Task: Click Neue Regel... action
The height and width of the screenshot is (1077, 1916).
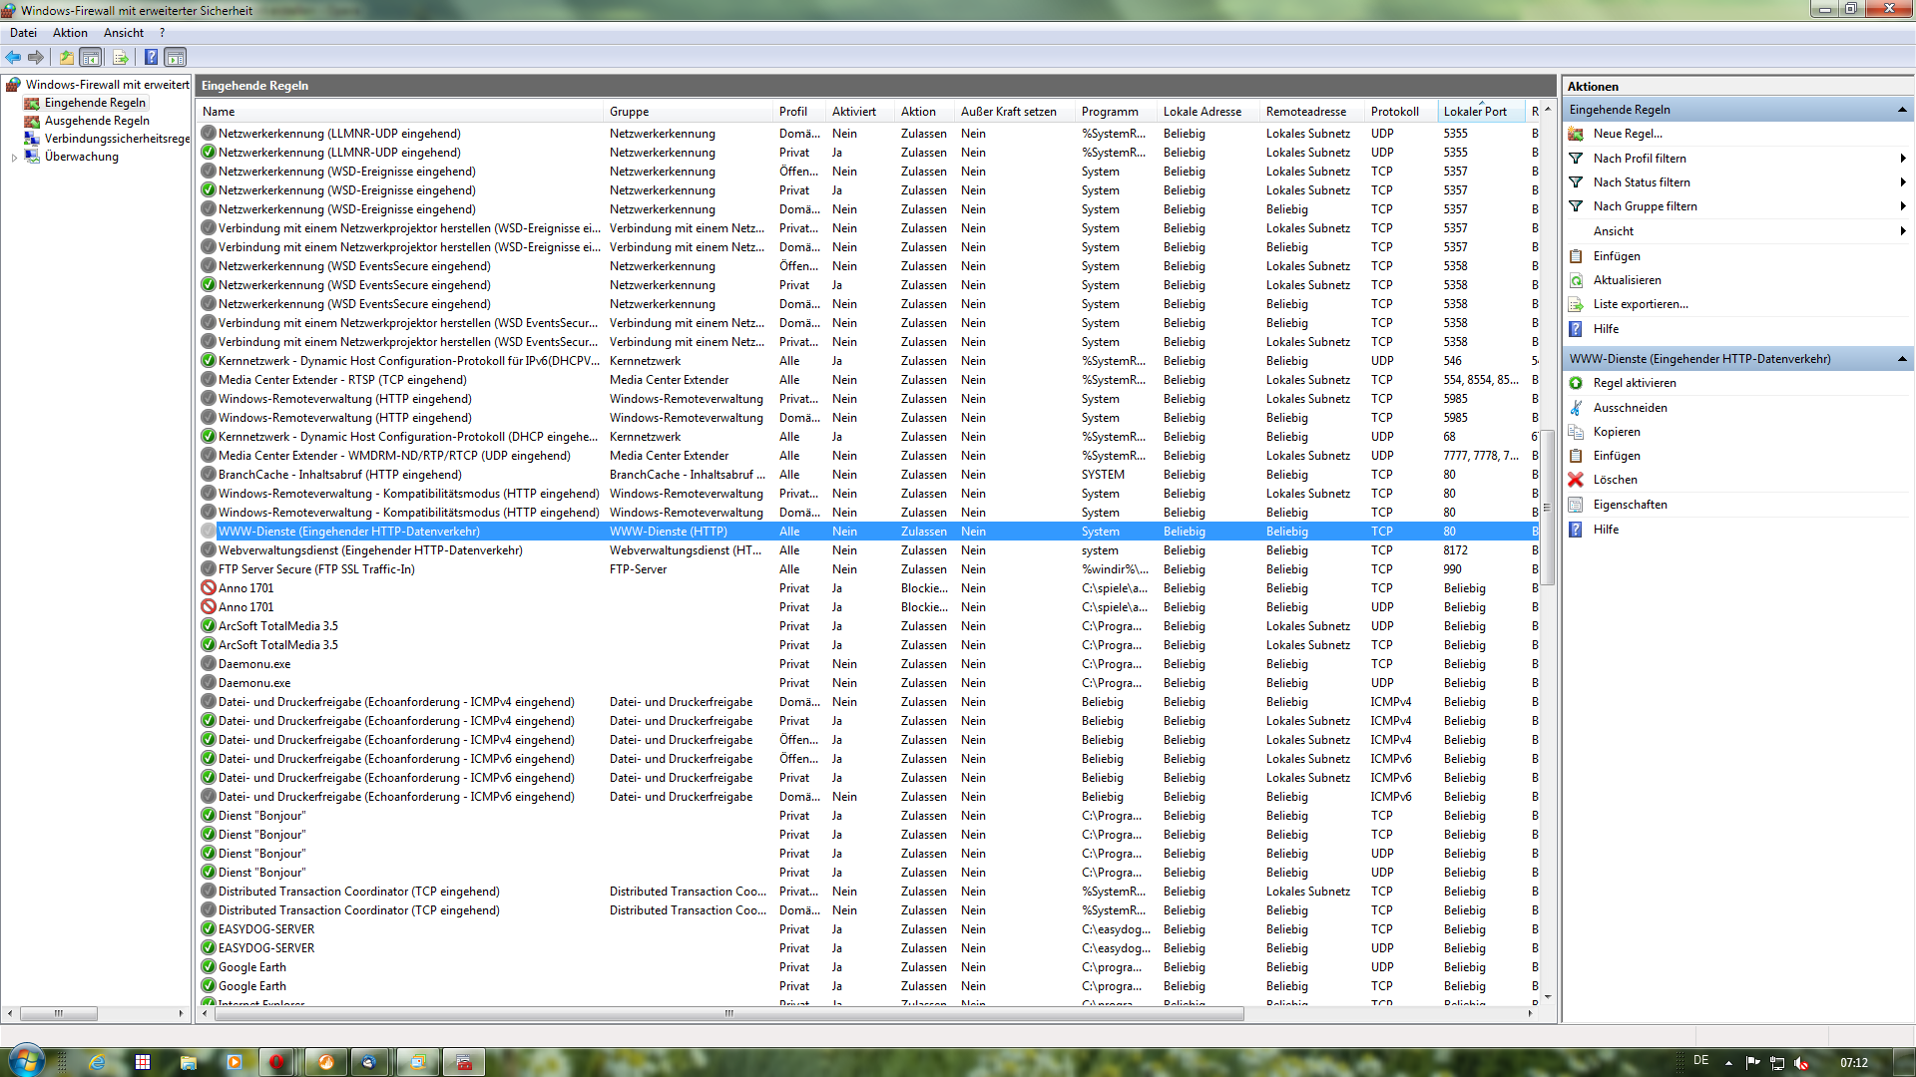Action: tap(1627, 134)
